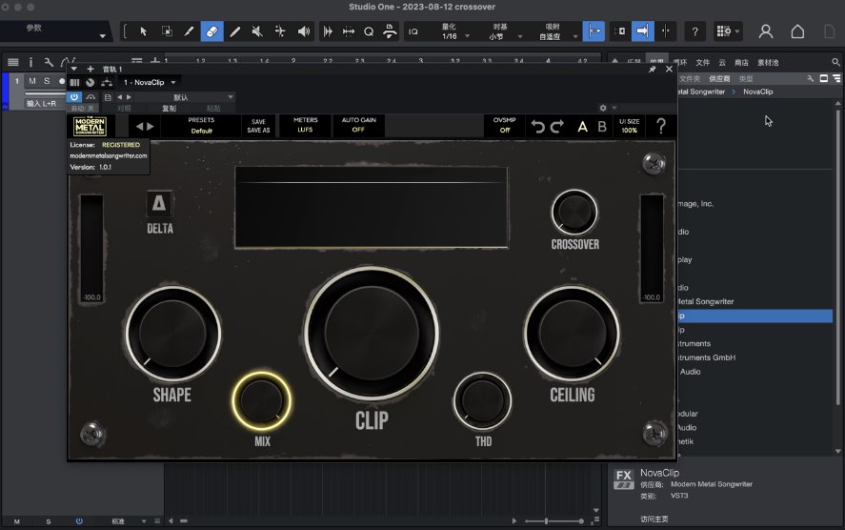Screen dimensions: 845x530
Task: Click the highlighted MIX knob
Action: coord(261,400)
